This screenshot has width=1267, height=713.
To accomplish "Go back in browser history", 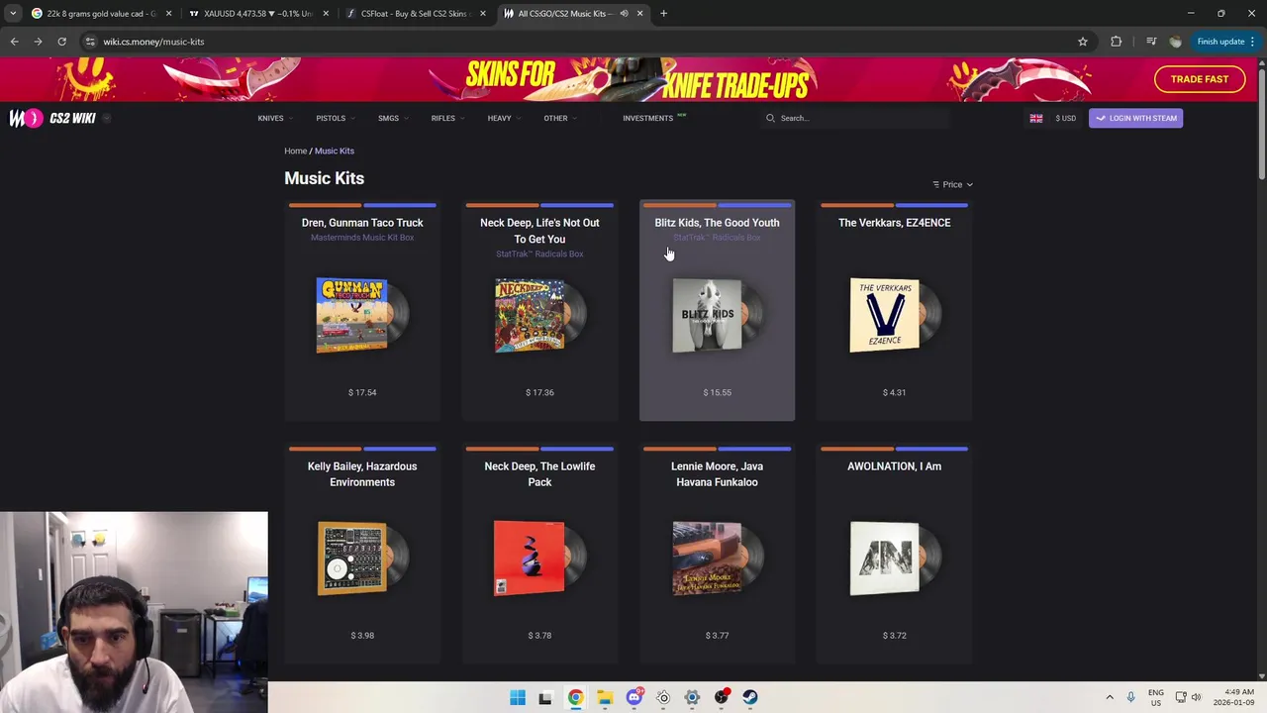I will [x=14, y=42].
